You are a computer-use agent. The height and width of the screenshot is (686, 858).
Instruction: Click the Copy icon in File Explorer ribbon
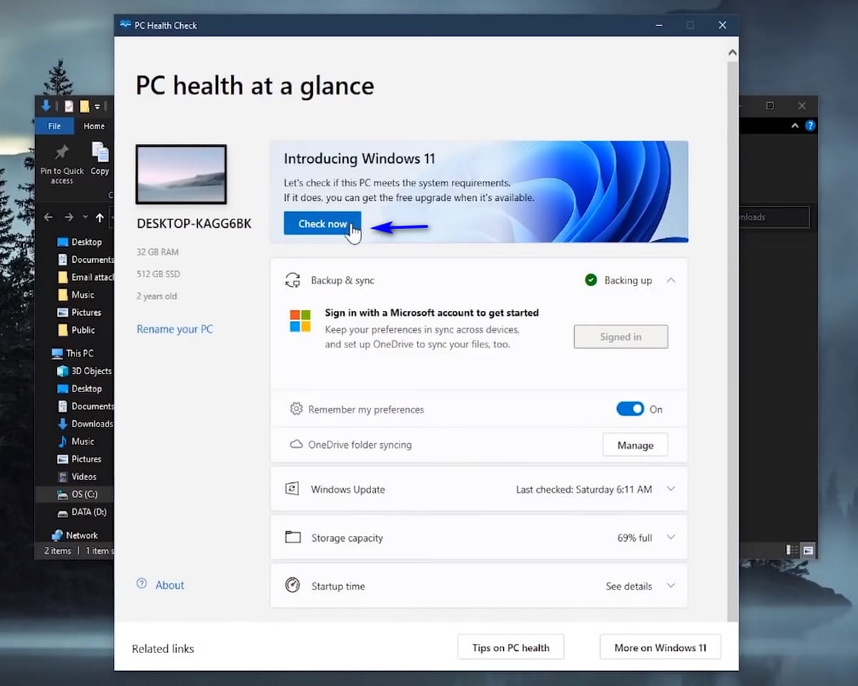(x=100, y=159)
